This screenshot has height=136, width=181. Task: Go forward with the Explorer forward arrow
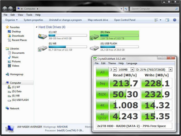click(x=11, y=9)
